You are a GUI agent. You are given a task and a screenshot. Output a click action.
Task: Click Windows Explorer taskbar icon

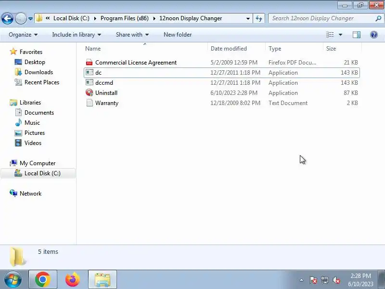click(103, 280)
